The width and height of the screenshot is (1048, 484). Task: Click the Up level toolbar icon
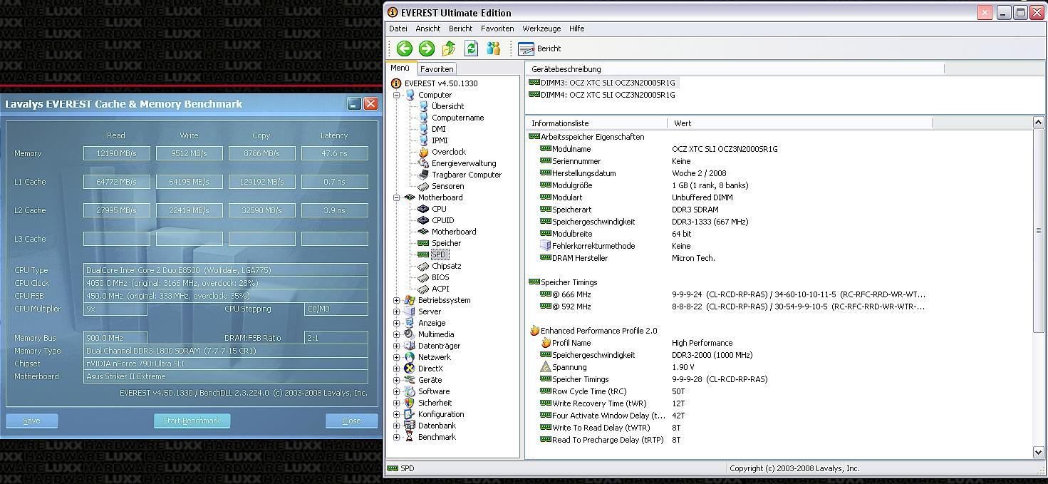click(449, 48)
